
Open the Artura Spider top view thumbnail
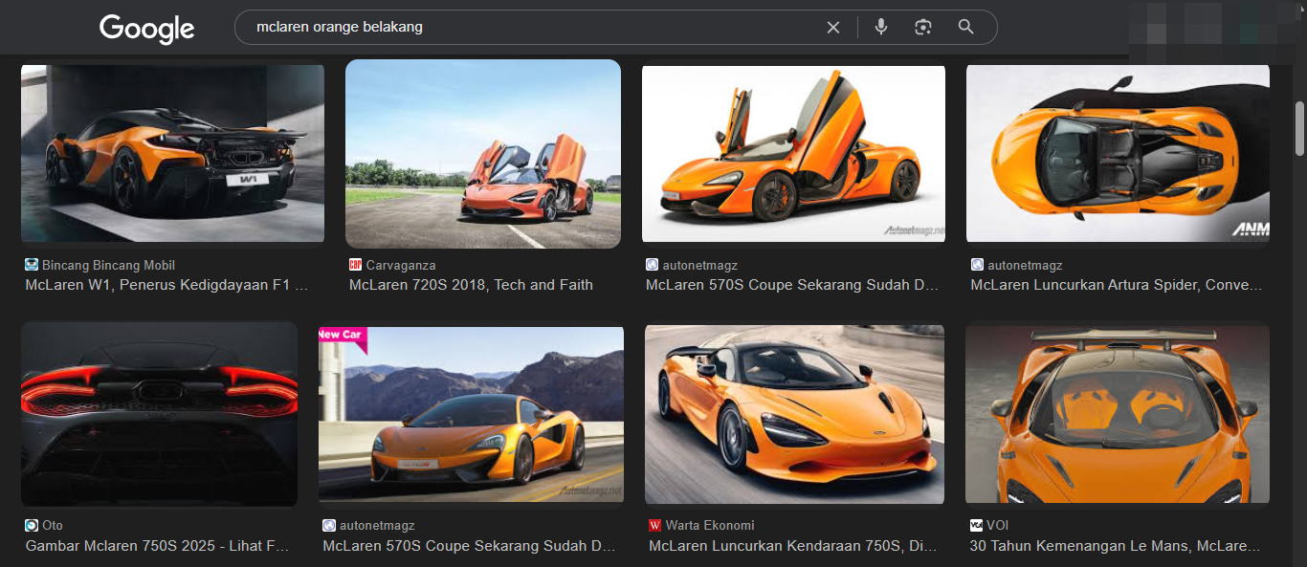coord(1118,153)
